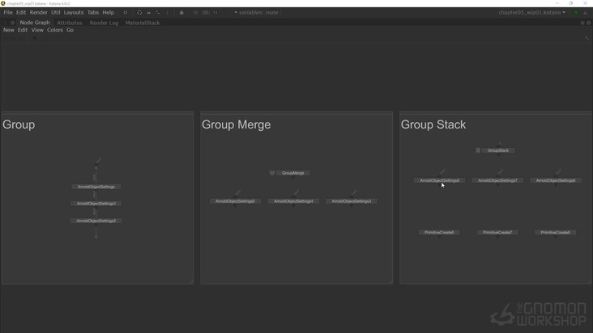Click the GroupMerge node's merge icon
Viewport: 593px width, 333px height.
tap(272, 173)
